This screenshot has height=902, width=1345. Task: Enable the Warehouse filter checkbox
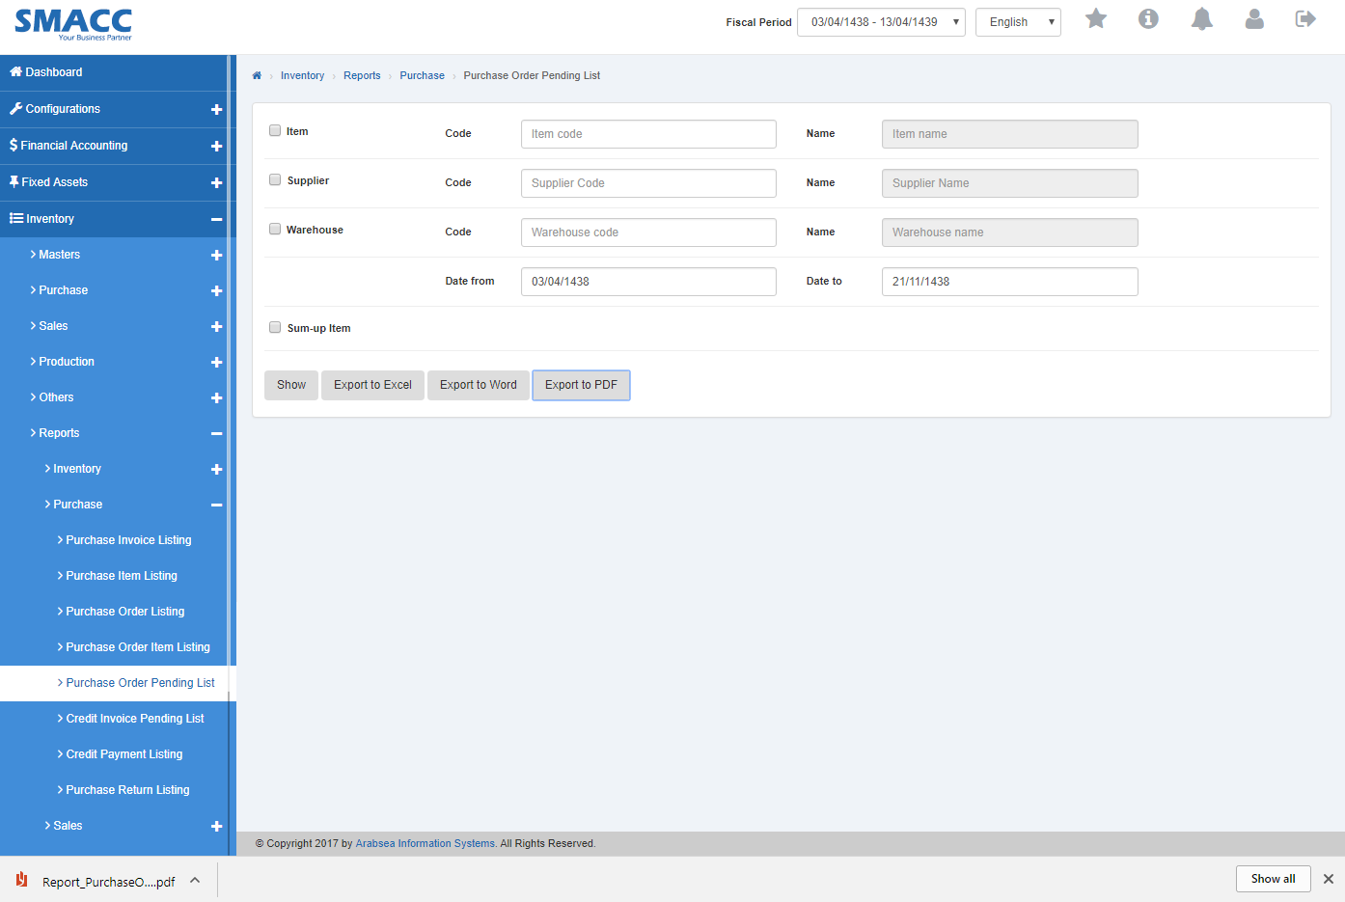(x=274, y=229)
